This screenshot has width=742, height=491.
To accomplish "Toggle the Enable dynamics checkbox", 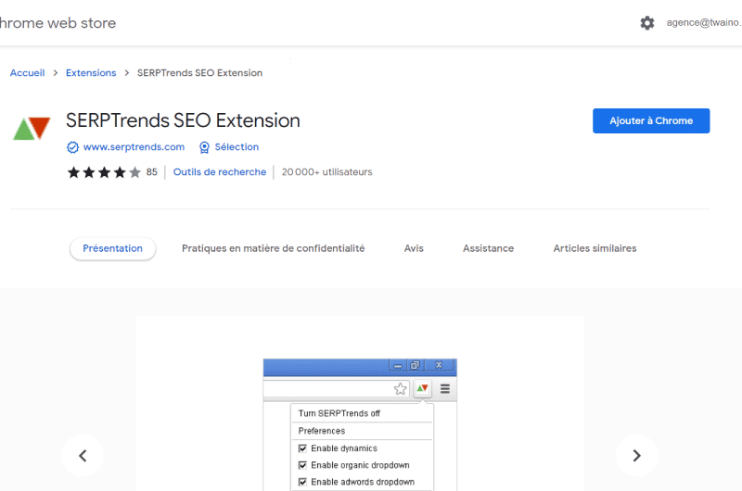I will click(x=302, y=448).
